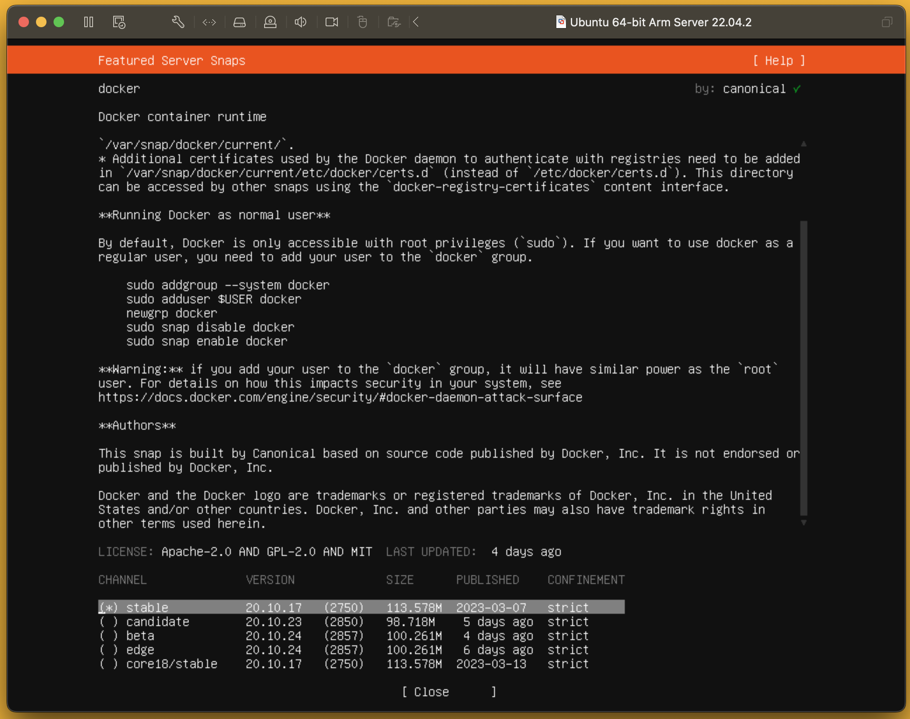The image size is (910, 719).
Task: Click the network adapter arrows icon
Action: click(209, 22)
